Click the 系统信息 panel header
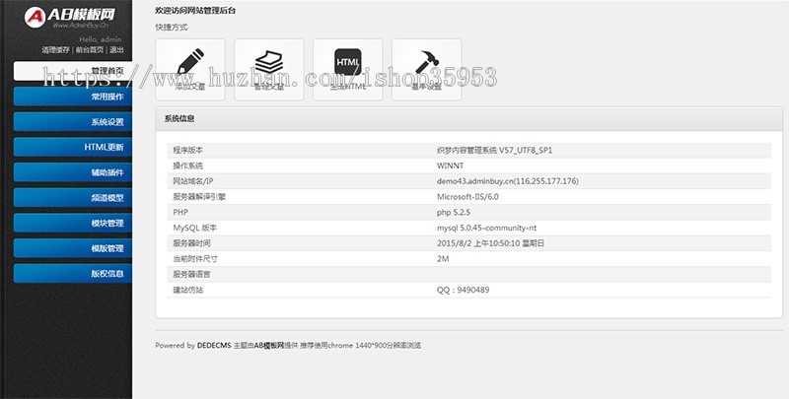Image resolution: width=789 pixels, height=399 pixels. pos(469,119)
